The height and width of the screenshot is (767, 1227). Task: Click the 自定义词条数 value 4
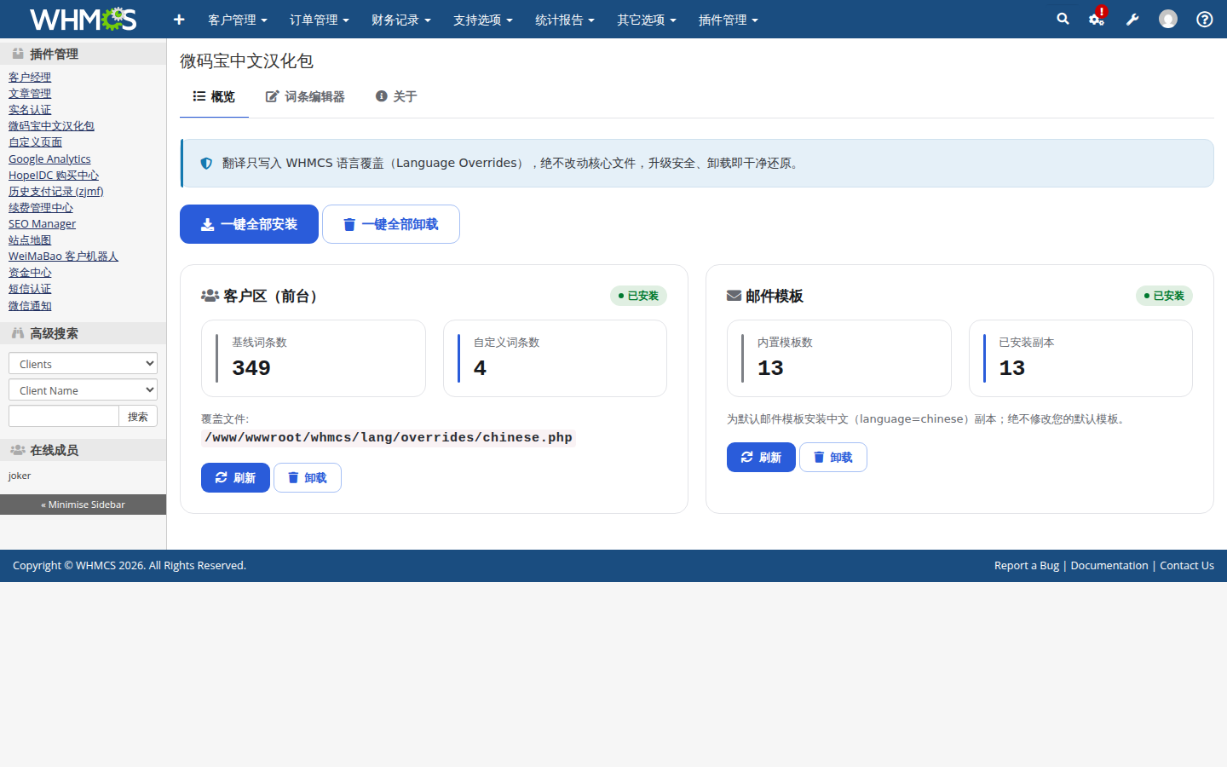pyautogui.click(x=480, y=368)
